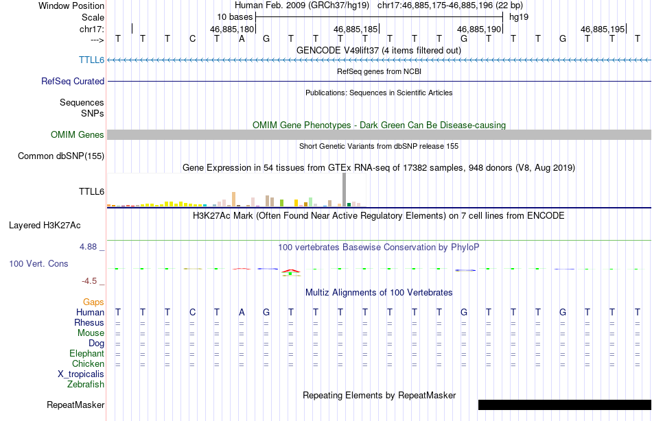The width and height of the screenshot is (652, 421).
Task: Click the RefSeq genes from NCBI title
Action: click(x=380, y=71)
